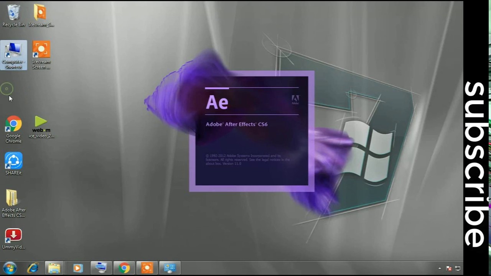491x276 pixels.
Task: Click the last taskbar program icon
Action: click(x=170, y=268)
